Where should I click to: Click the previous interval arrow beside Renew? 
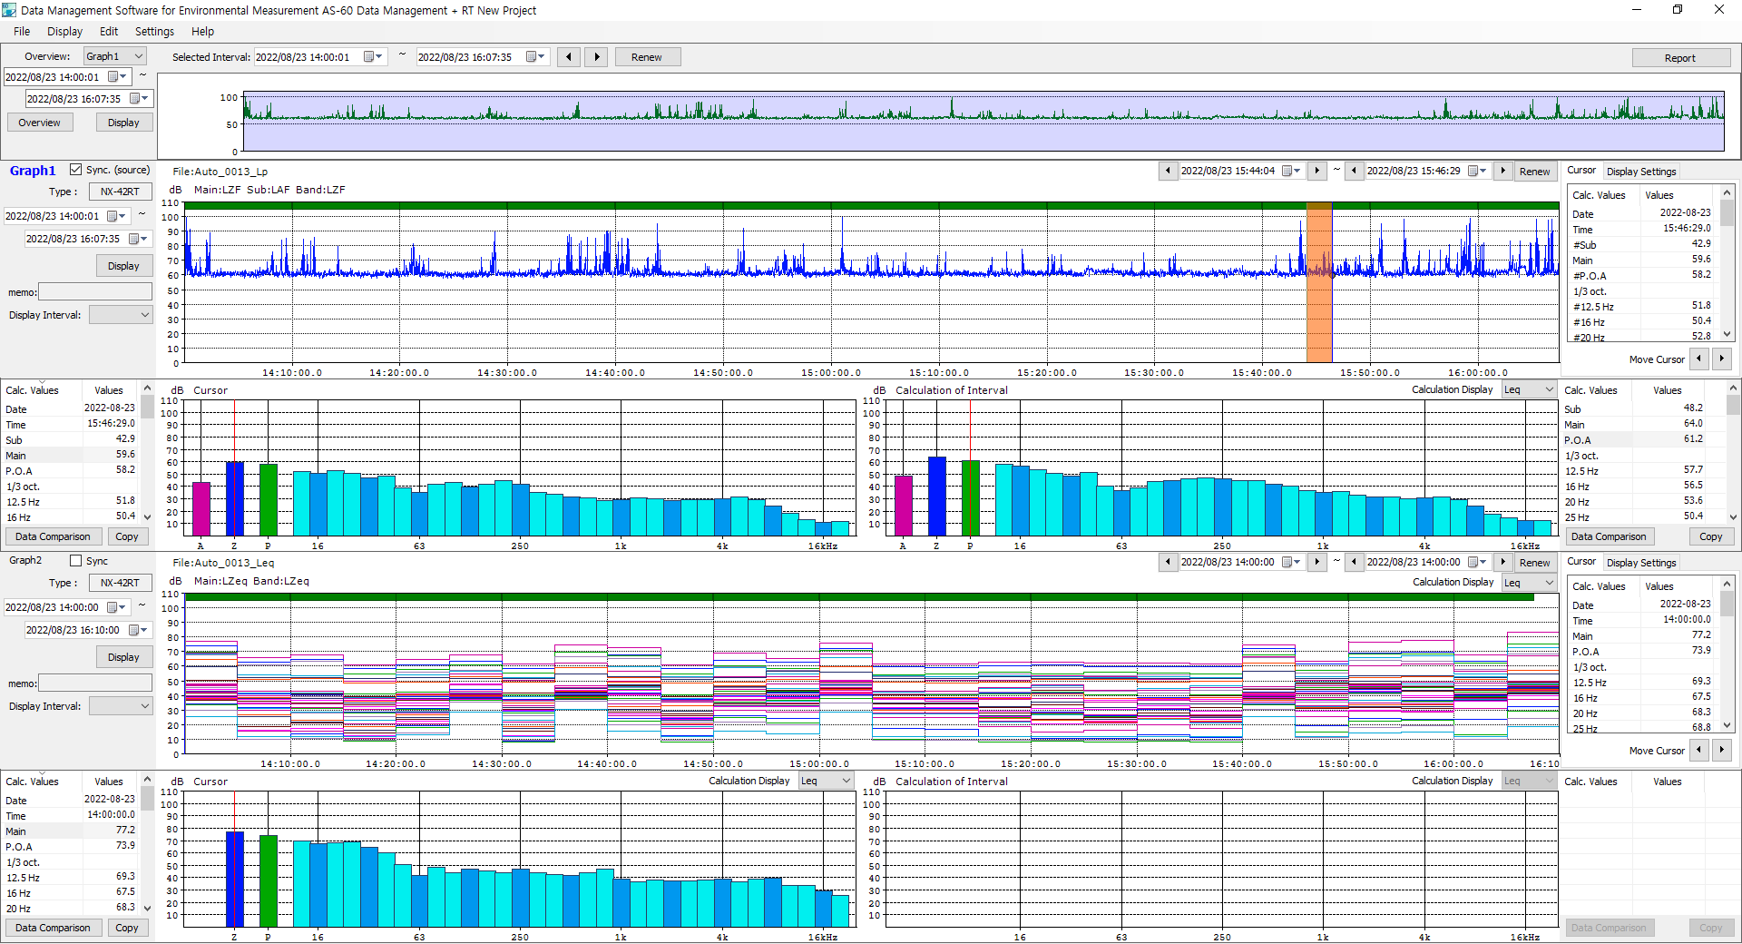569,57
